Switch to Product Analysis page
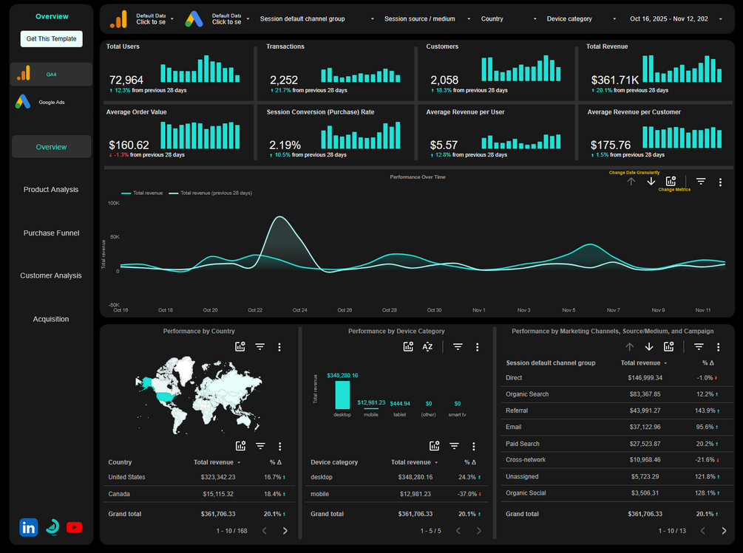Image resolution: width=743 pixels, height=553 pixels. point(51,189)
